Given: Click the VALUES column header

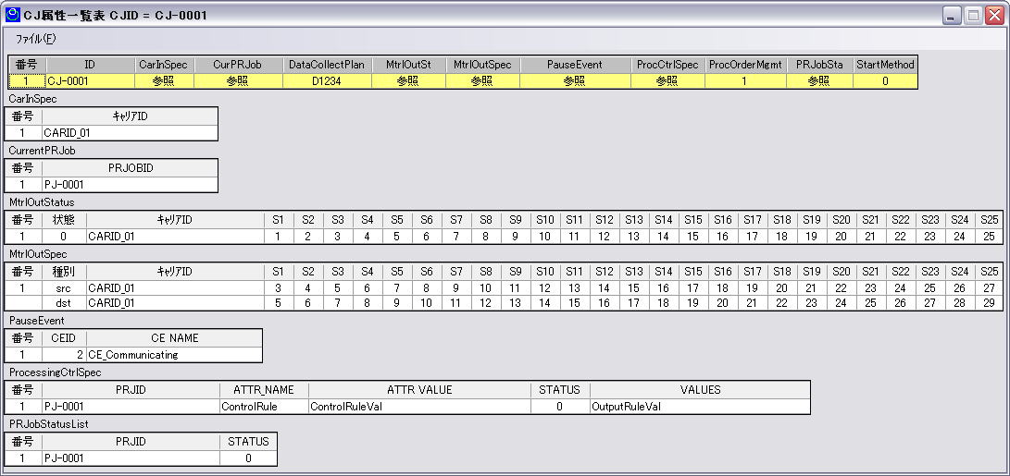Looking at the screenshot, I should pos(700,390).
